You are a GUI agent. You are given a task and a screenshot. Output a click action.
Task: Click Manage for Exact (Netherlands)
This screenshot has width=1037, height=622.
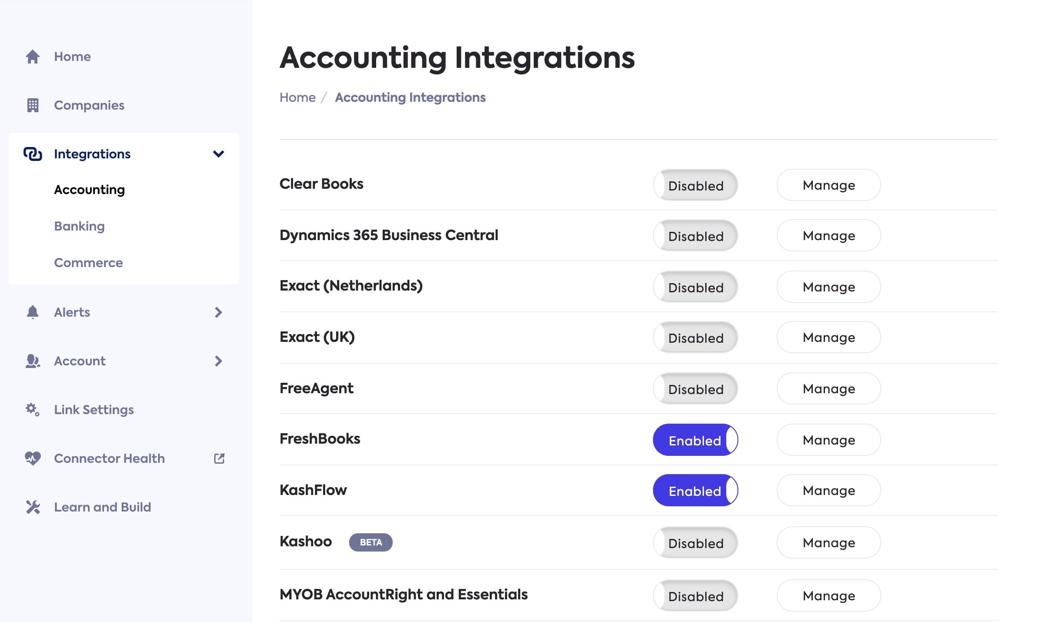(x=828, y=287)
